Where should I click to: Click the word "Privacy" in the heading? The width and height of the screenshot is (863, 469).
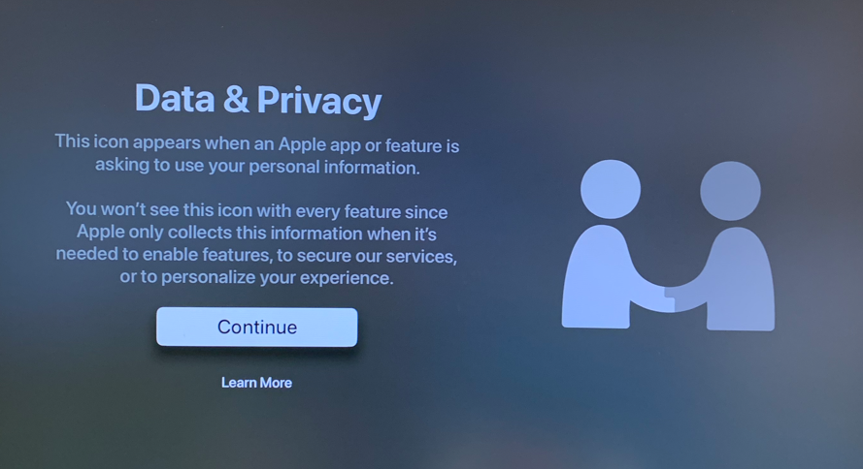[319, 101]
